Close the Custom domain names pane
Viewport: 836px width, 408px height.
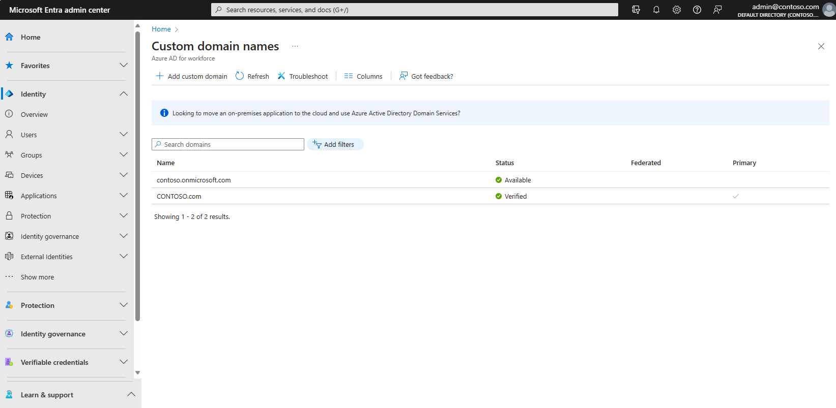click(821, 46)
